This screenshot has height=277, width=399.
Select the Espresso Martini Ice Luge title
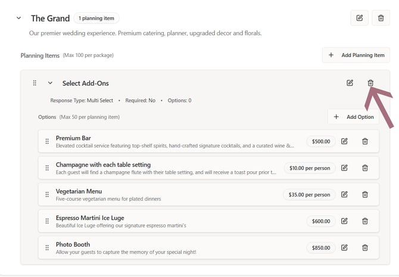90,218
